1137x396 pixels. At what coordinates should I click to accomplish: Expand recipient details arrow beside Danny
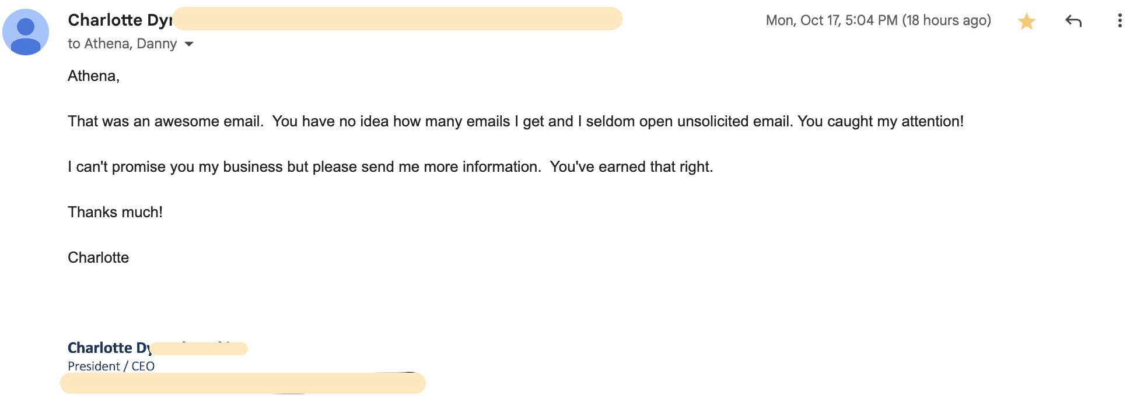tap(189, 44)
